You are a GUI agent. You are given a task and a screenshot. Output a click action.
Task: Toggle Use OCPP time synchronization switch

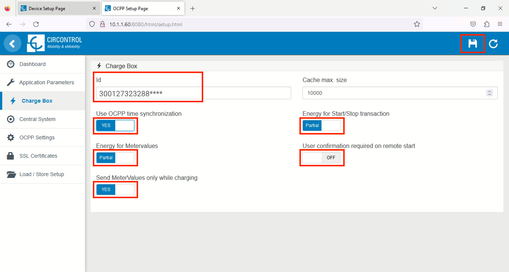point(115,126)
